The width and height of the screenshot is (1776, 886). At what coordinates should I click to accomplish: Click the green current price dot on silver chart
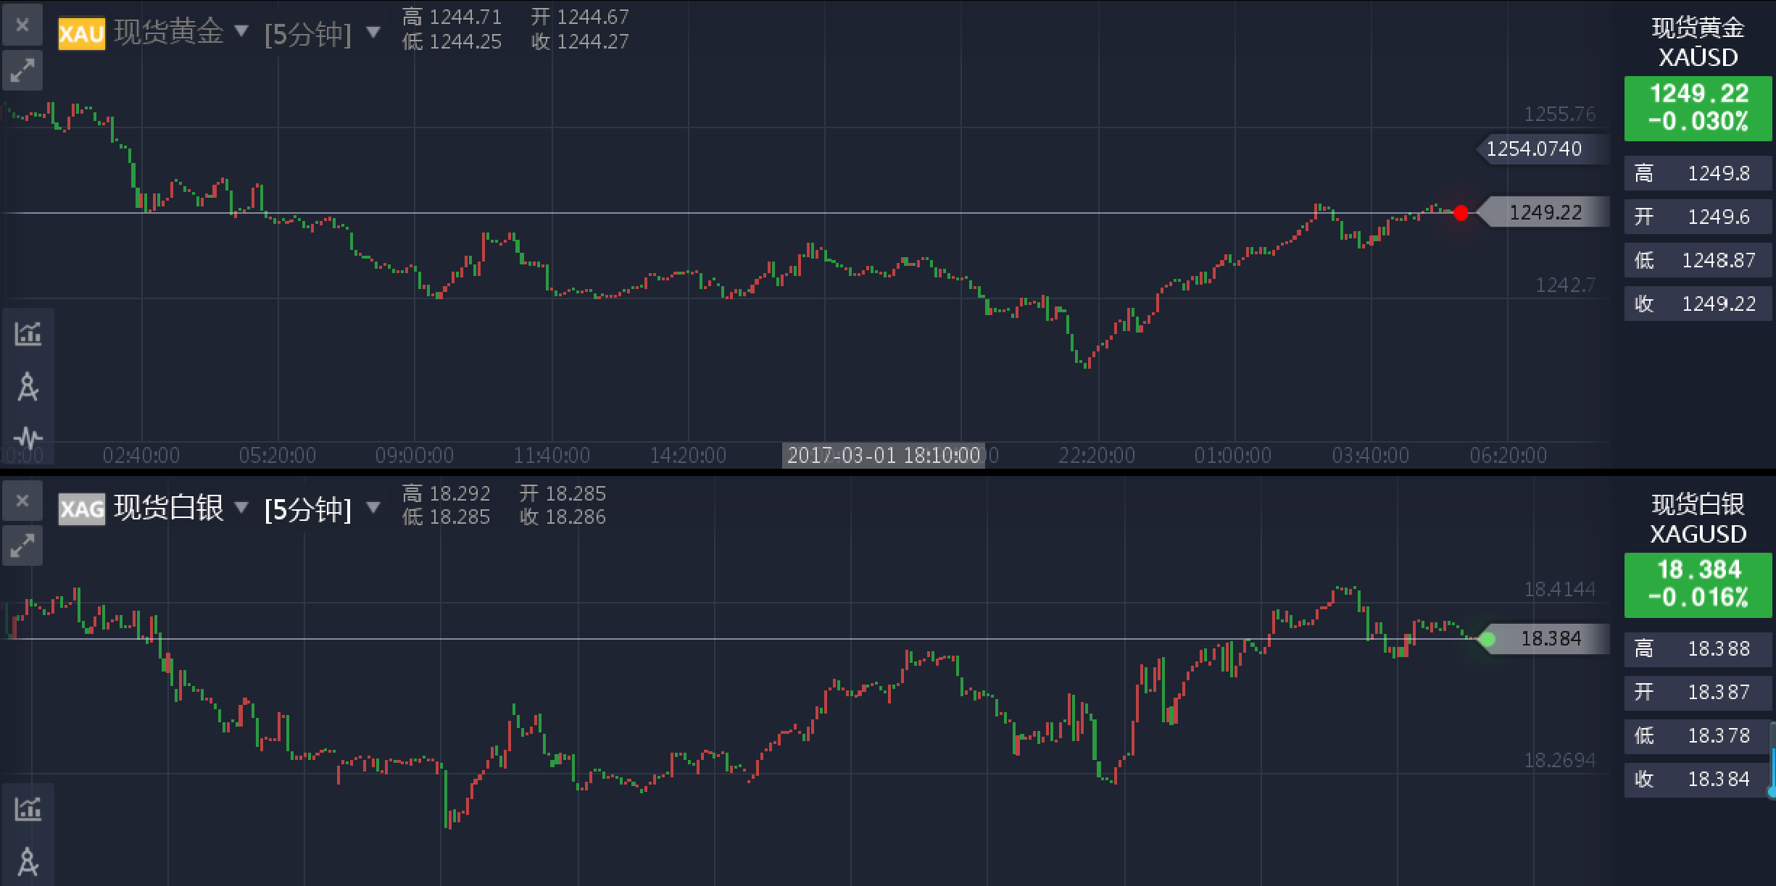[x=1487, y=639]
